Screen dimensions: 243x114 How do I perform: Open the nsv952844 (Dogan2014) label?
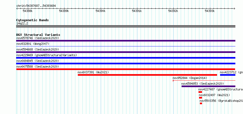(190, 78)
